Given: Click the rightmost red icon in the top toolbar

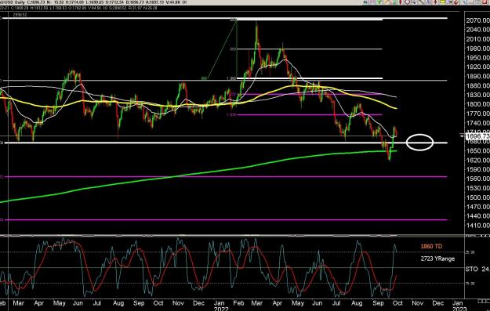Looking at the screenshot, I should (x=485, y=2).
